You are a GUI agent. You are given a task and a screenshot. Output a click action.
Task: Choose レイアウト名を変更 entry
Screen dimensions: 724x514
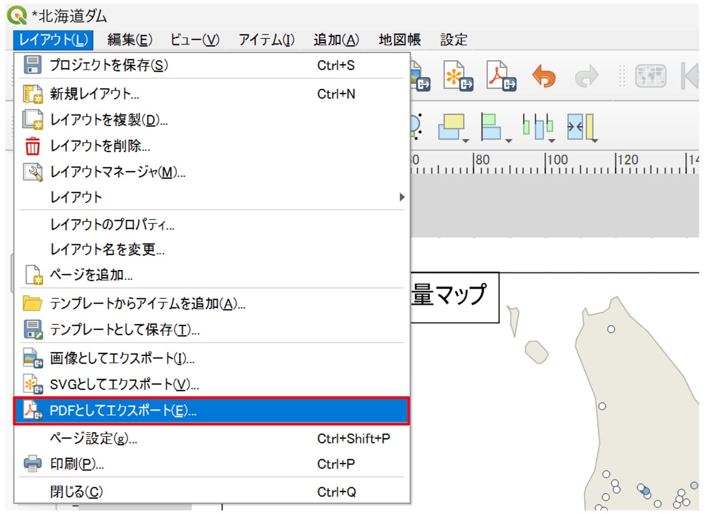tap(212, 249)
